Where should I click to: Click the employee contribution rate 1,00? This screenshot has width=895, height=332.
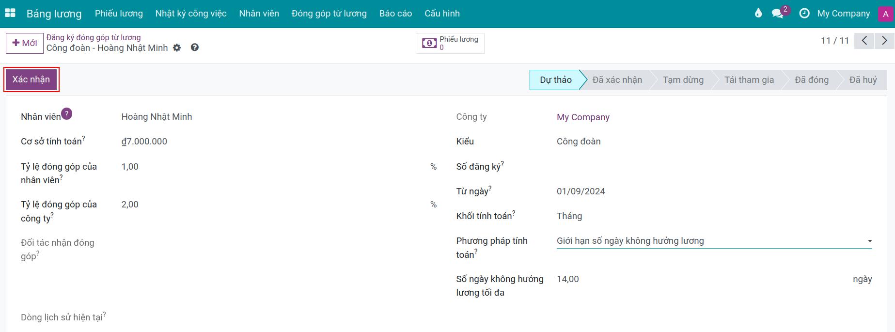(x=130, y=167)
